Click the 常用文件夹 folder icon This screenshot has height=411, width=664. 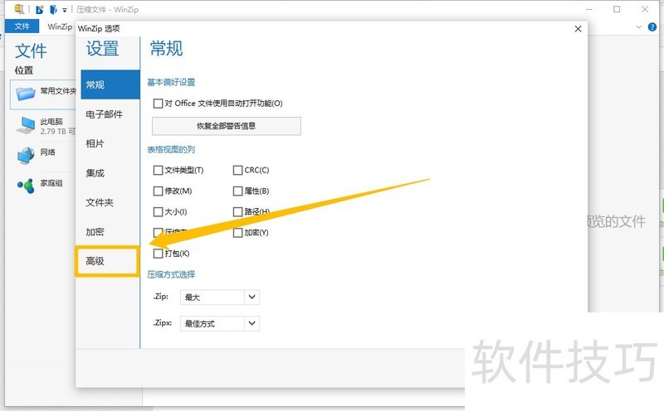click(27, 92)
